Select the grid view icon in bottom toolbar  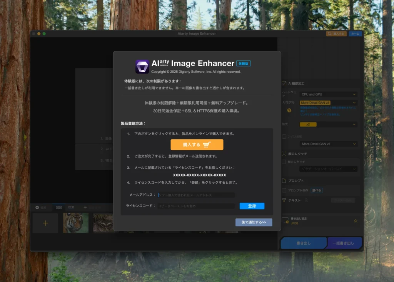tap(59, 207)
